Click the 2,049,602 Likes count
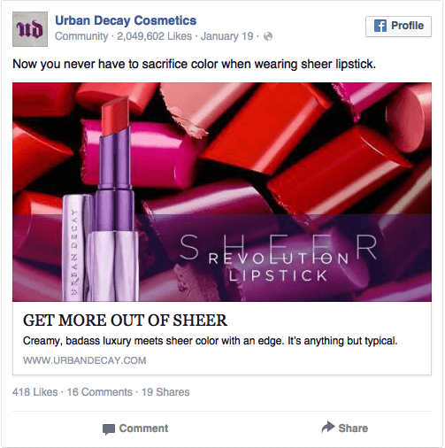 (x=154, y=36)
